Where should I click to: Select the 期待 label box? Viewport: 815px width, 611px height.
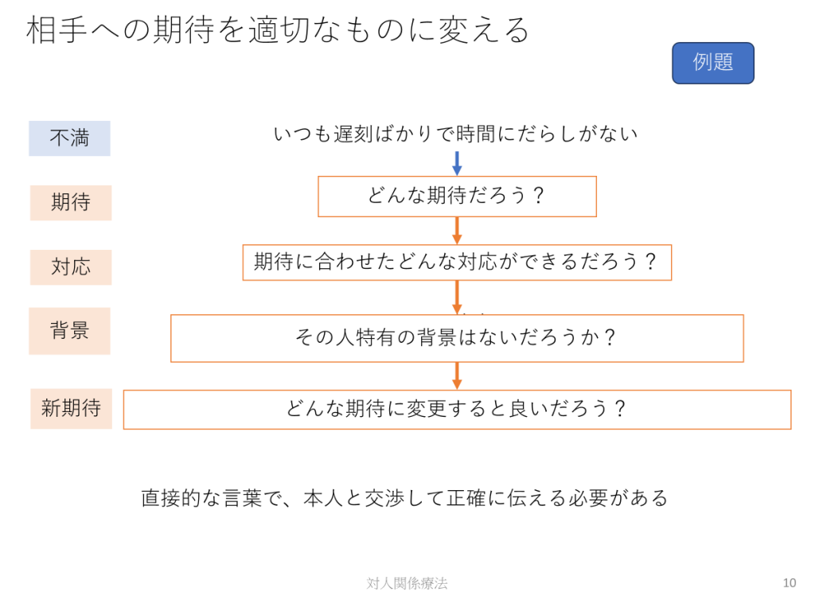pos(71,203)
